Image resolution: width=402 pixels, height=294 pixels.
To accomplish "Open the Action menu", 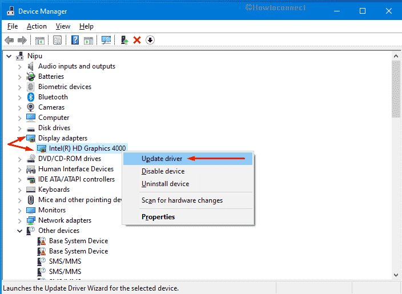I will point(37,26).
